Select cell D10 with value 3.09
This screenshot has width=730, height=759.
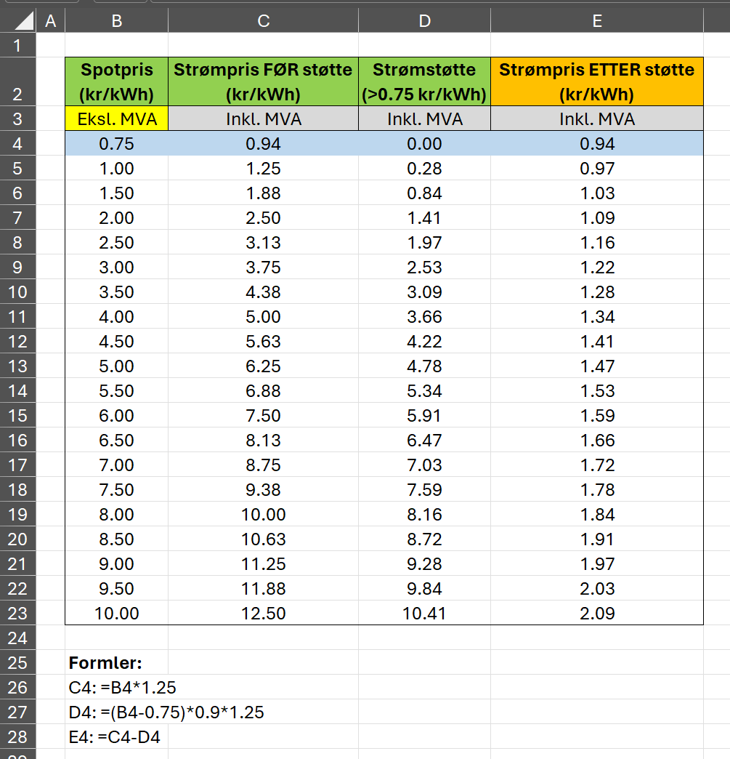tap(424, 292)
